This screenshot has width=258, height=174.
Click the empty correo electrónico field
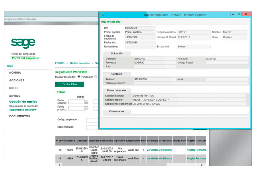pyautogui.click(x=191, y=83)
